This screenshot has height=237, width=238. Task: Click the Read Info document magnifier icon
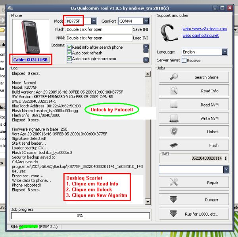[174, 90]
